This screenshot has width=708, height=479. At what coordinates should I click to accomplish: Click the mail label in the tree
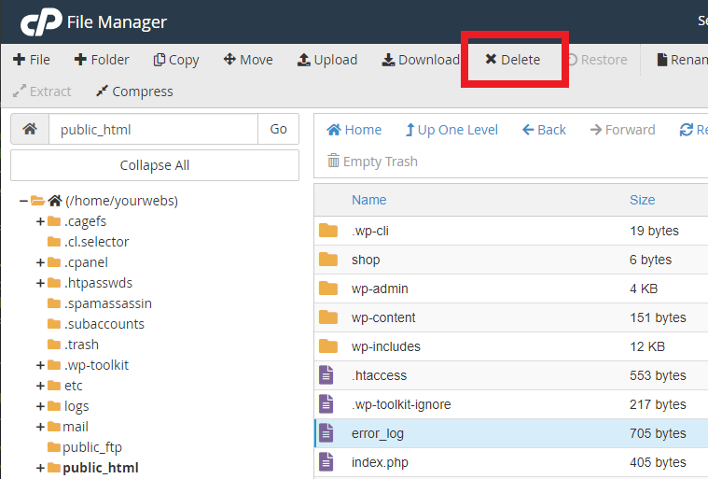point(76,427)
